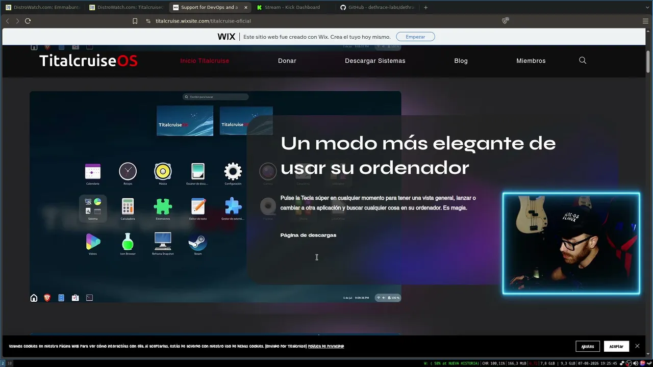Image resolution: width=653 pixels, height=367 pixels.
Task: Dismiss the cookie banner with the X
Action: [637, 346]
